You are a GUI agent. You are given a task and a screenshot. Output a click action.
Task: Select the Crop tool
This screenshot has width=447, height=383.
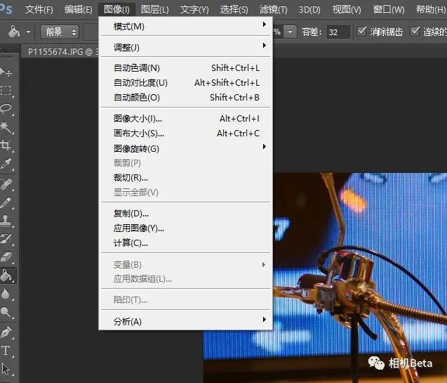[x=6, y=145]
